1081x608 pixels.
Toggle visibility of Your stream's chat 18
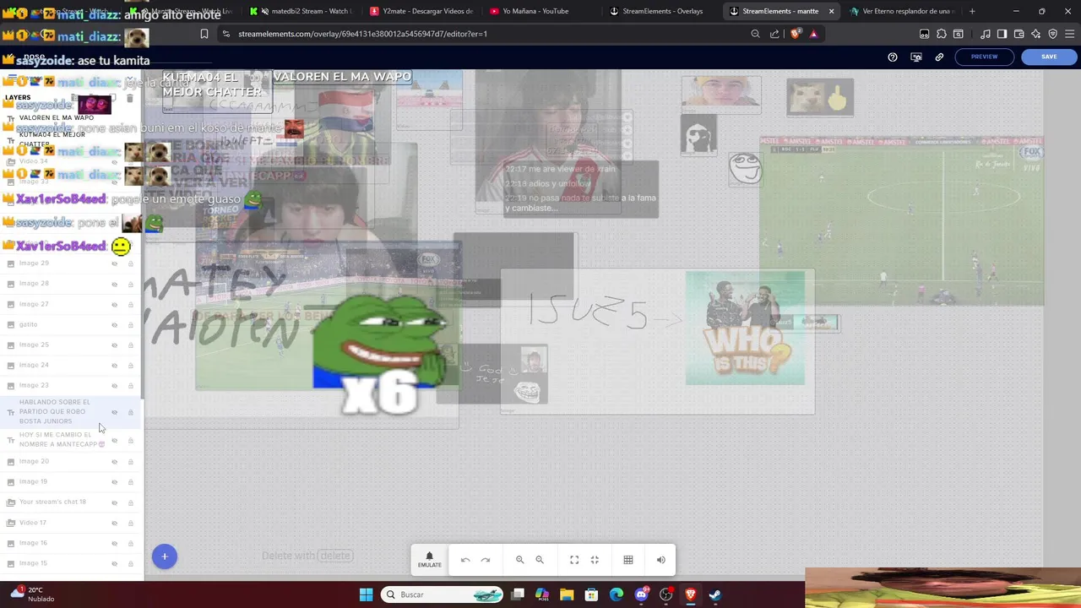click(115, 502)
